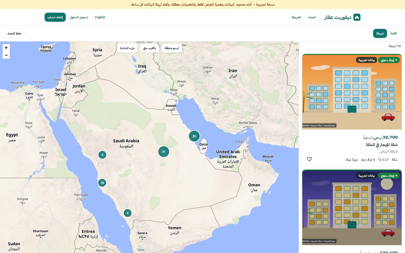Open the map cluster marker showing 20
Image resolution: width=405 pixels, height=253 pixels.
tap(194, 136)
